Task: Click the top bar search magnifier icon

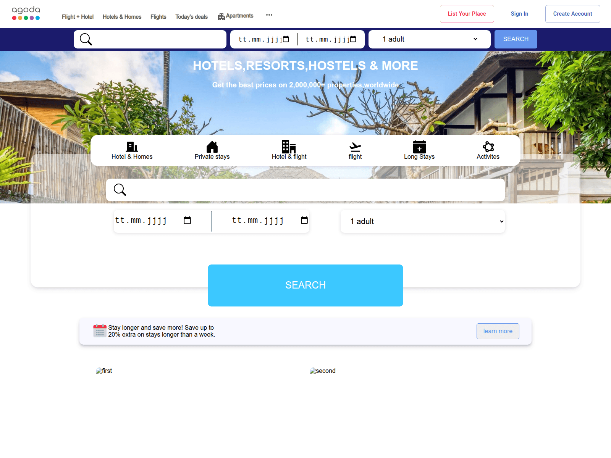Action: coord(86,39)
